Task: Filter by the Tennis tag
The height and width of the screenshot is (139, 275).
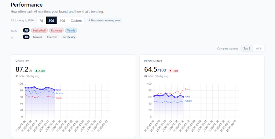Action: point(71,30)
